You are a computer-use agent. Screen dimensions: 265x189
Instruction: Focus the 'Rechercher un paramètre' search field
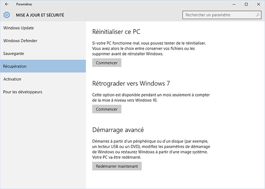point(219,15)
